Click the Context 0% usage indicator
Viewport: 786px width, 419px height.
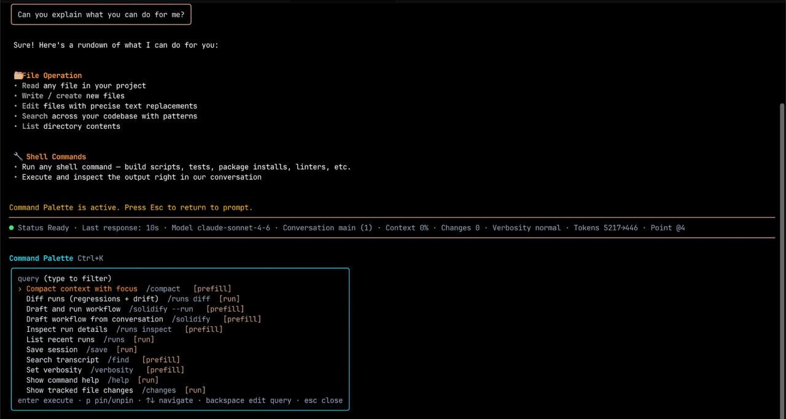click(x=407, y=228)
